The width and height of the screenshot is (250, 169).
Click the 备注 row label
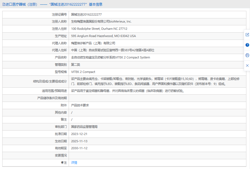(64, 119)
